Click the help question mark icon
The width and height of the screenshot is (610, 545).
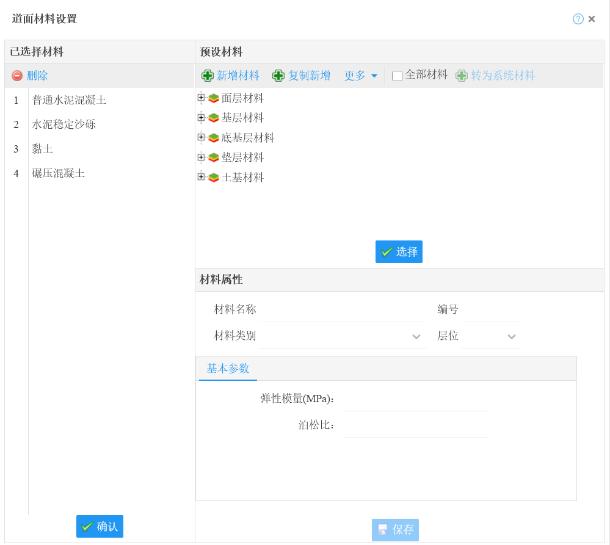[578, 19]
